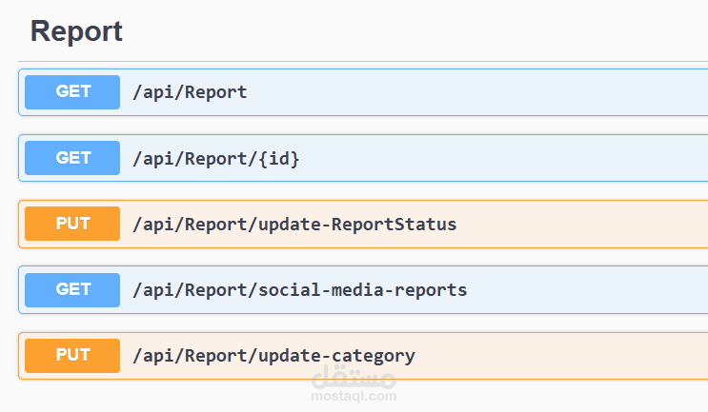Click the PUT badge for update-category
This screenshot has width=708, height=412.
[72, 355]
